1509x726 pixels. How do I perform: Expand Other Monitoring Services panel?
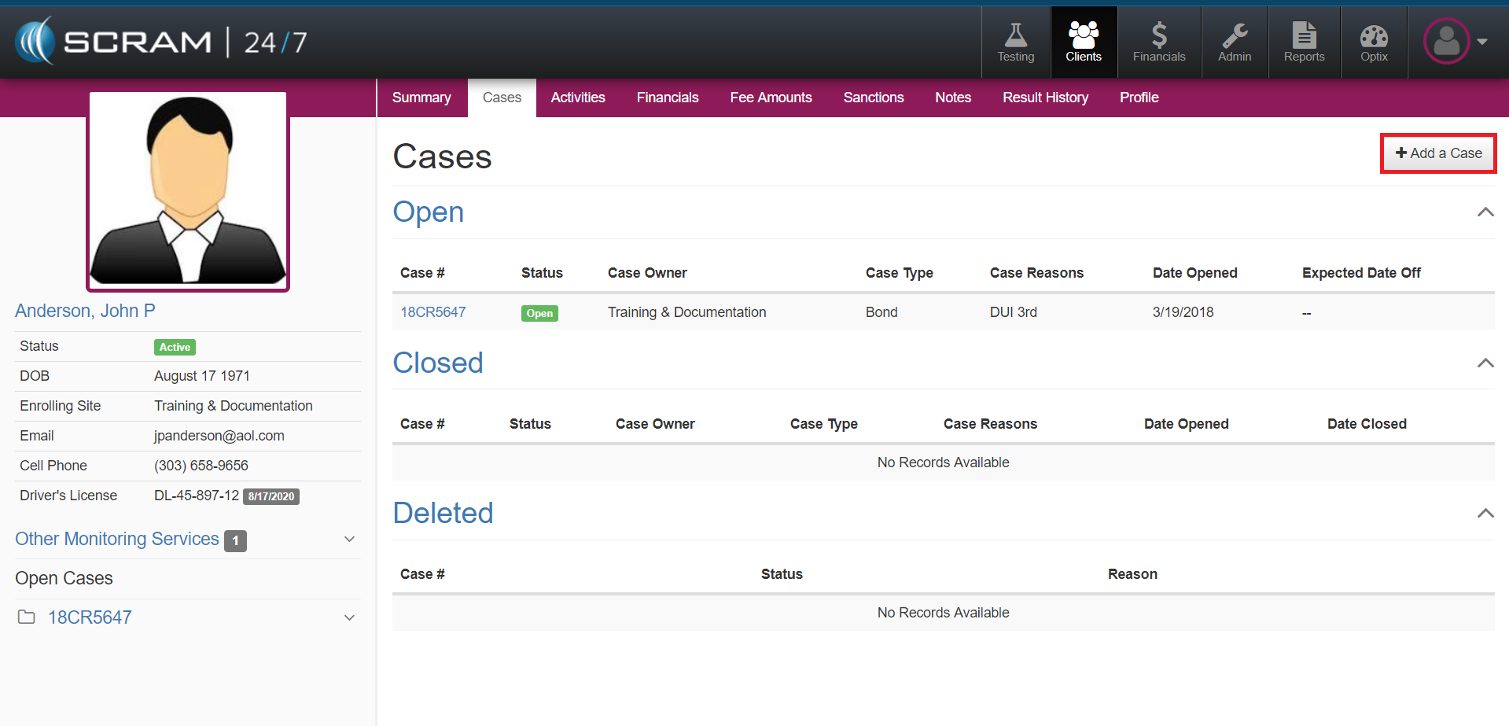coord(350,540)
